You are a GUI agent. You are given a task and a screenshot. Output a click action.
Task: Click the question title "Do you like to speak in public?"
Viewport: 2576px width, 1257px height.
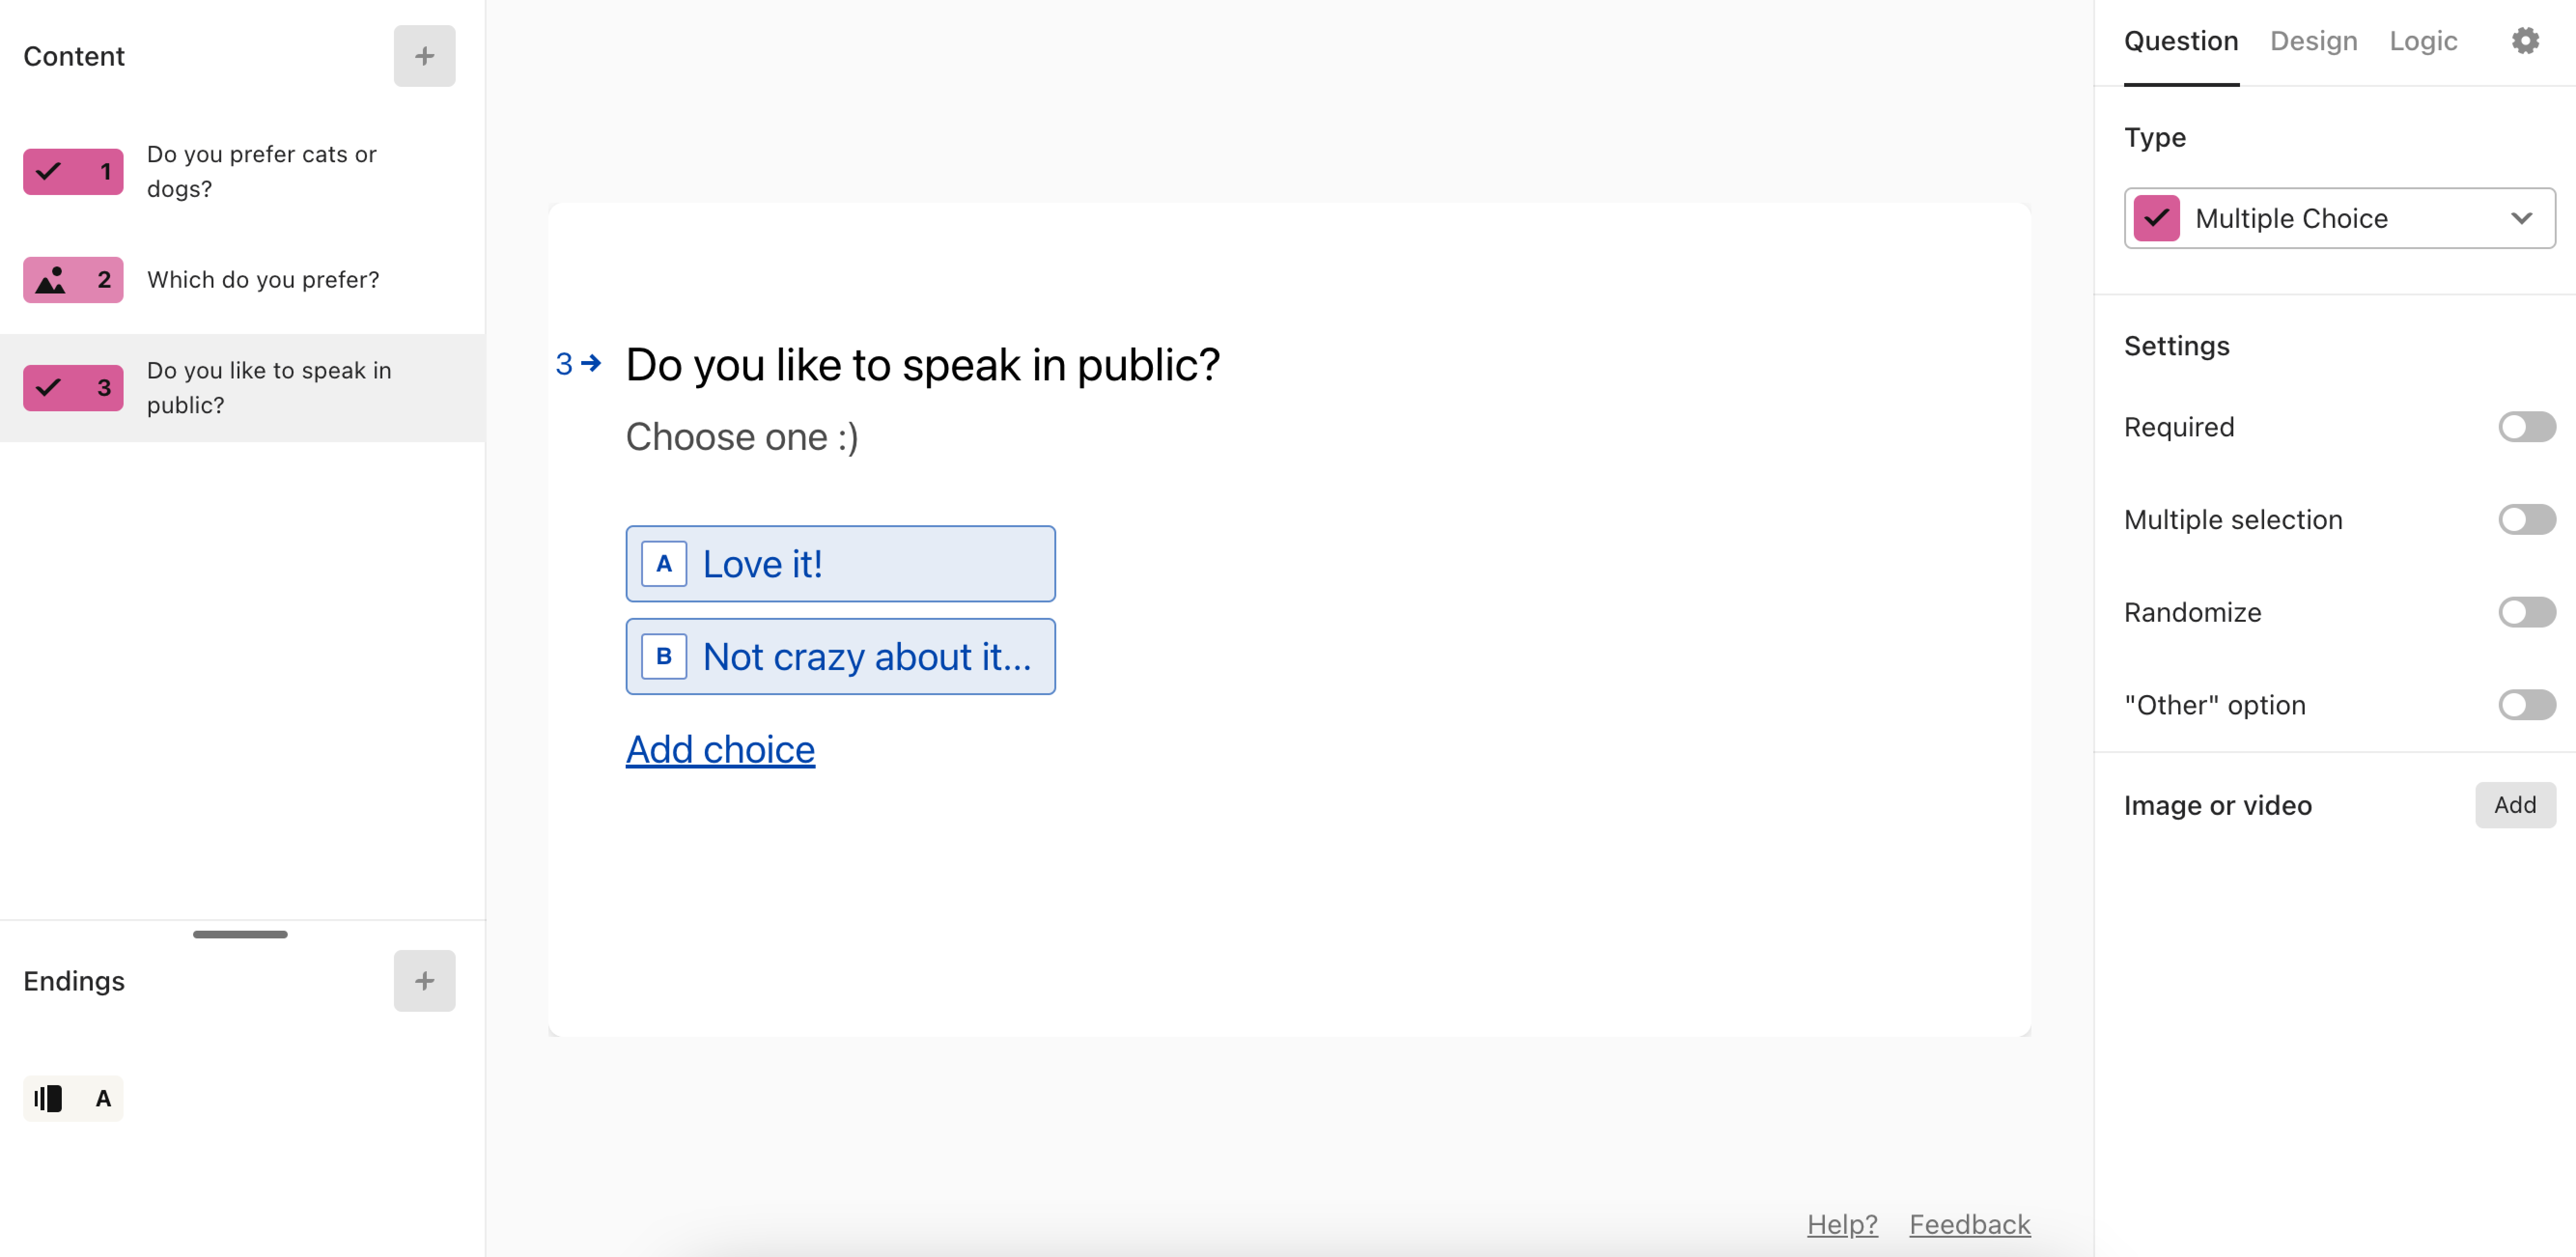(922, 364)
